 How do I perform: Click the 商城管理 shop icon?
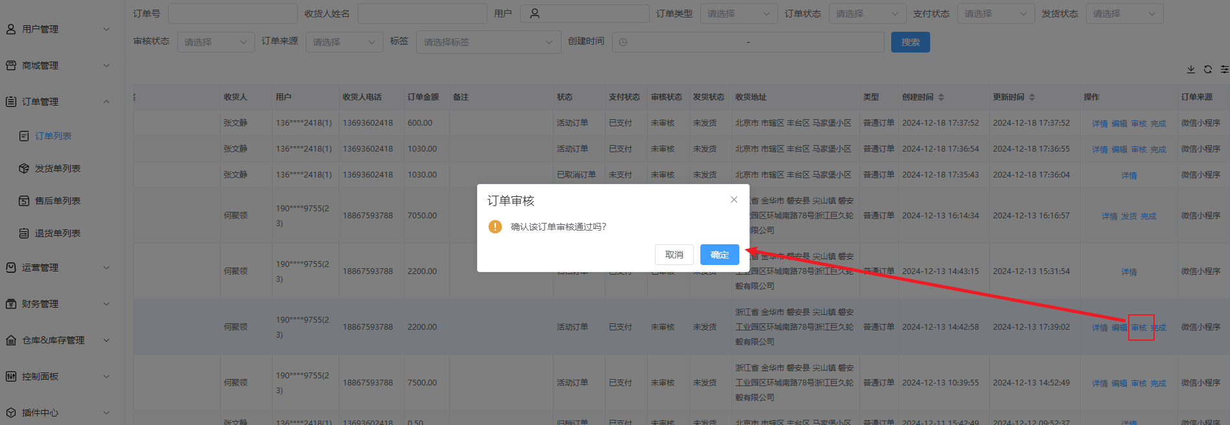pyautogui.click(x=11, y=65)
